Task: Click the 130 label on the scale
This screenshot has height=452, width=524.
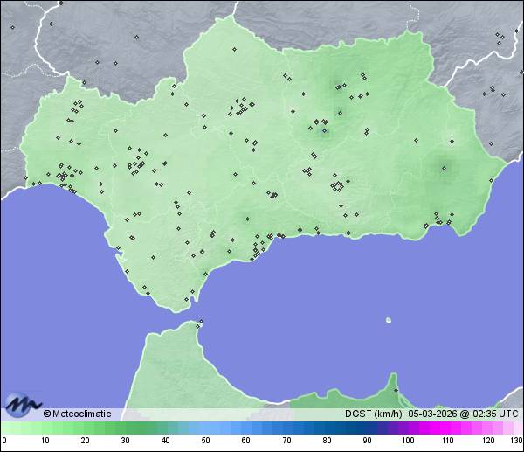Action: tap(516, 440)
